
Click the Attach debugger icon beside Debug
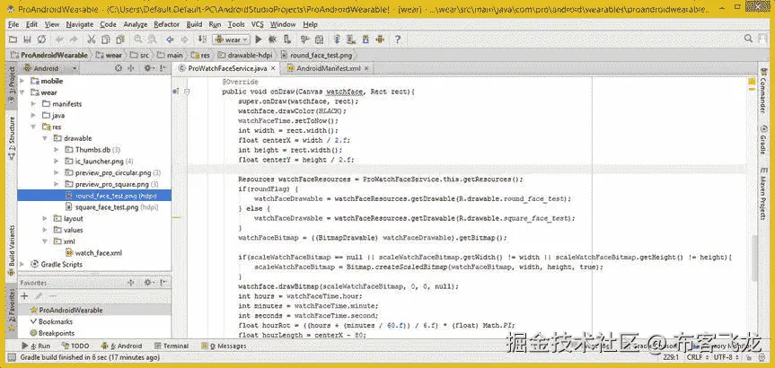tap(287, 39)
